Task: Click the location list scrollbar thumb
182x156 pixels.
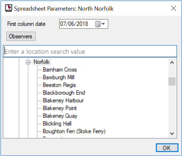Action: 172,82
